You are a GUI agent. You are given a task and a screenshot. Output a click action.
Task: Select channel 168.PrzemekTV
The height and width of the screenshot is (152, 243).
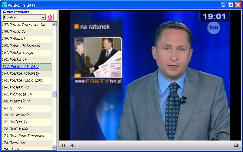27,101
